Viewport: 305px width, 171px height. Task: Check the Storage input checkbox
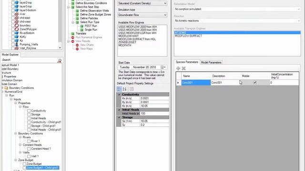pos(29,114)
